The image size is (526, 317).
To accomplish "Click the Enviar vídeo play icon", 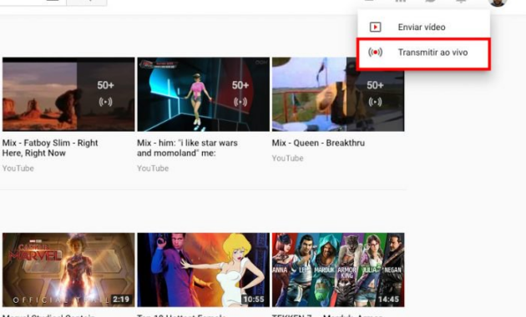I will 375,27.
